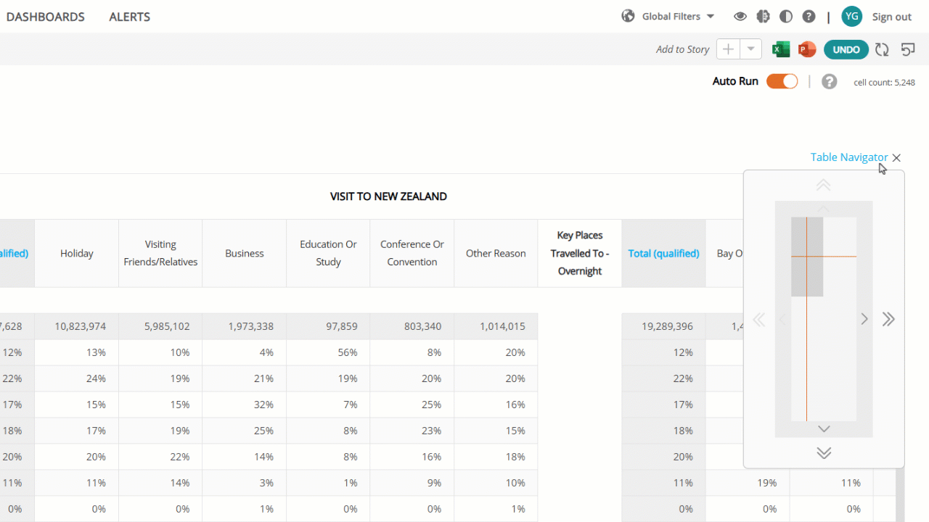Open Auto Run help icon
The width and height of the screenshot is (929, 522).
830,81
